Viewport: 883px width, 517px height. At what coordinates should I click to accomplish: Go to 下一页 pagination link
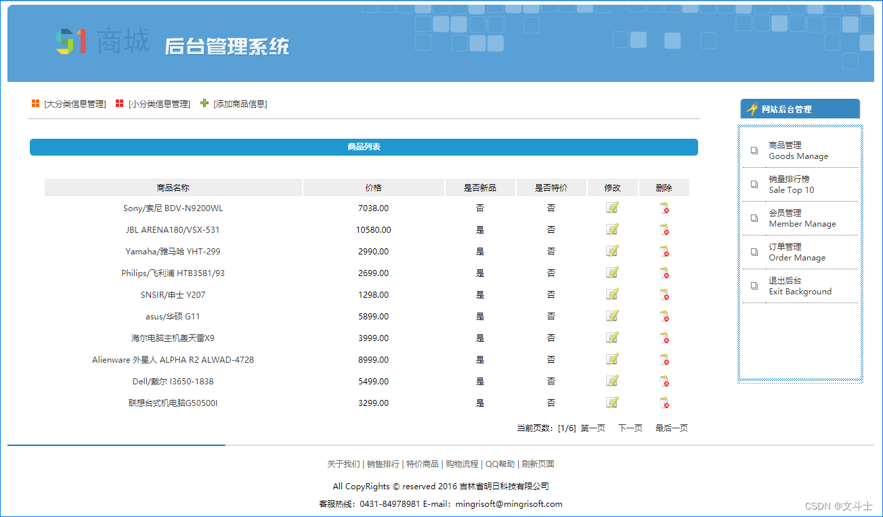630,428
